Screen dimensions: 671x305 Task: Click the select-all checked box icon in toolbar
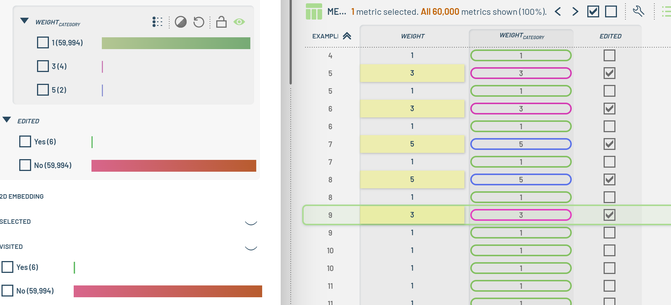593,12
